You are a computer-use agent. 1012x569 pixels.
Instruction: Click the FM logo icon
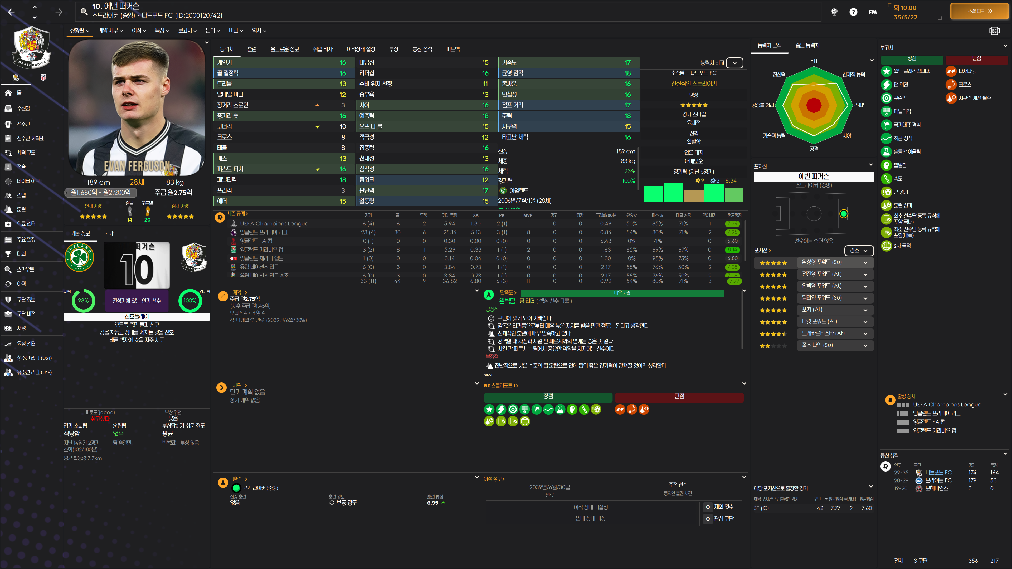[873, 12]
